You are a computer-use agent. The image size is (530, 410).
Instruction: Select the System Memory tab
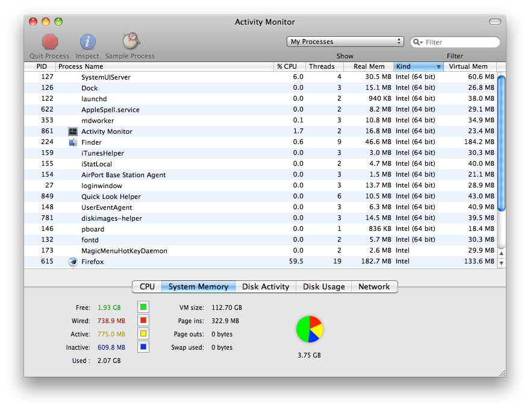(x=198, y=286)
